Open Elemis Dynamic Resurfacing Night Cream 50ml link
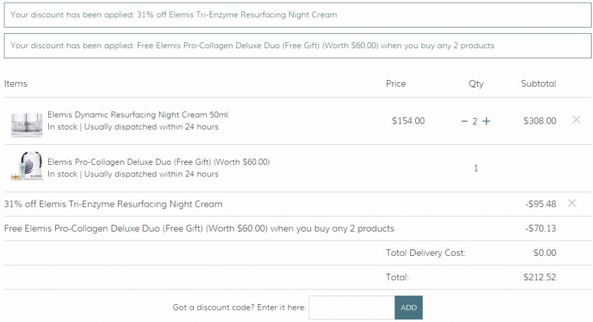The image size is (593, 322). pyautogui.click(x=138, y=114)
